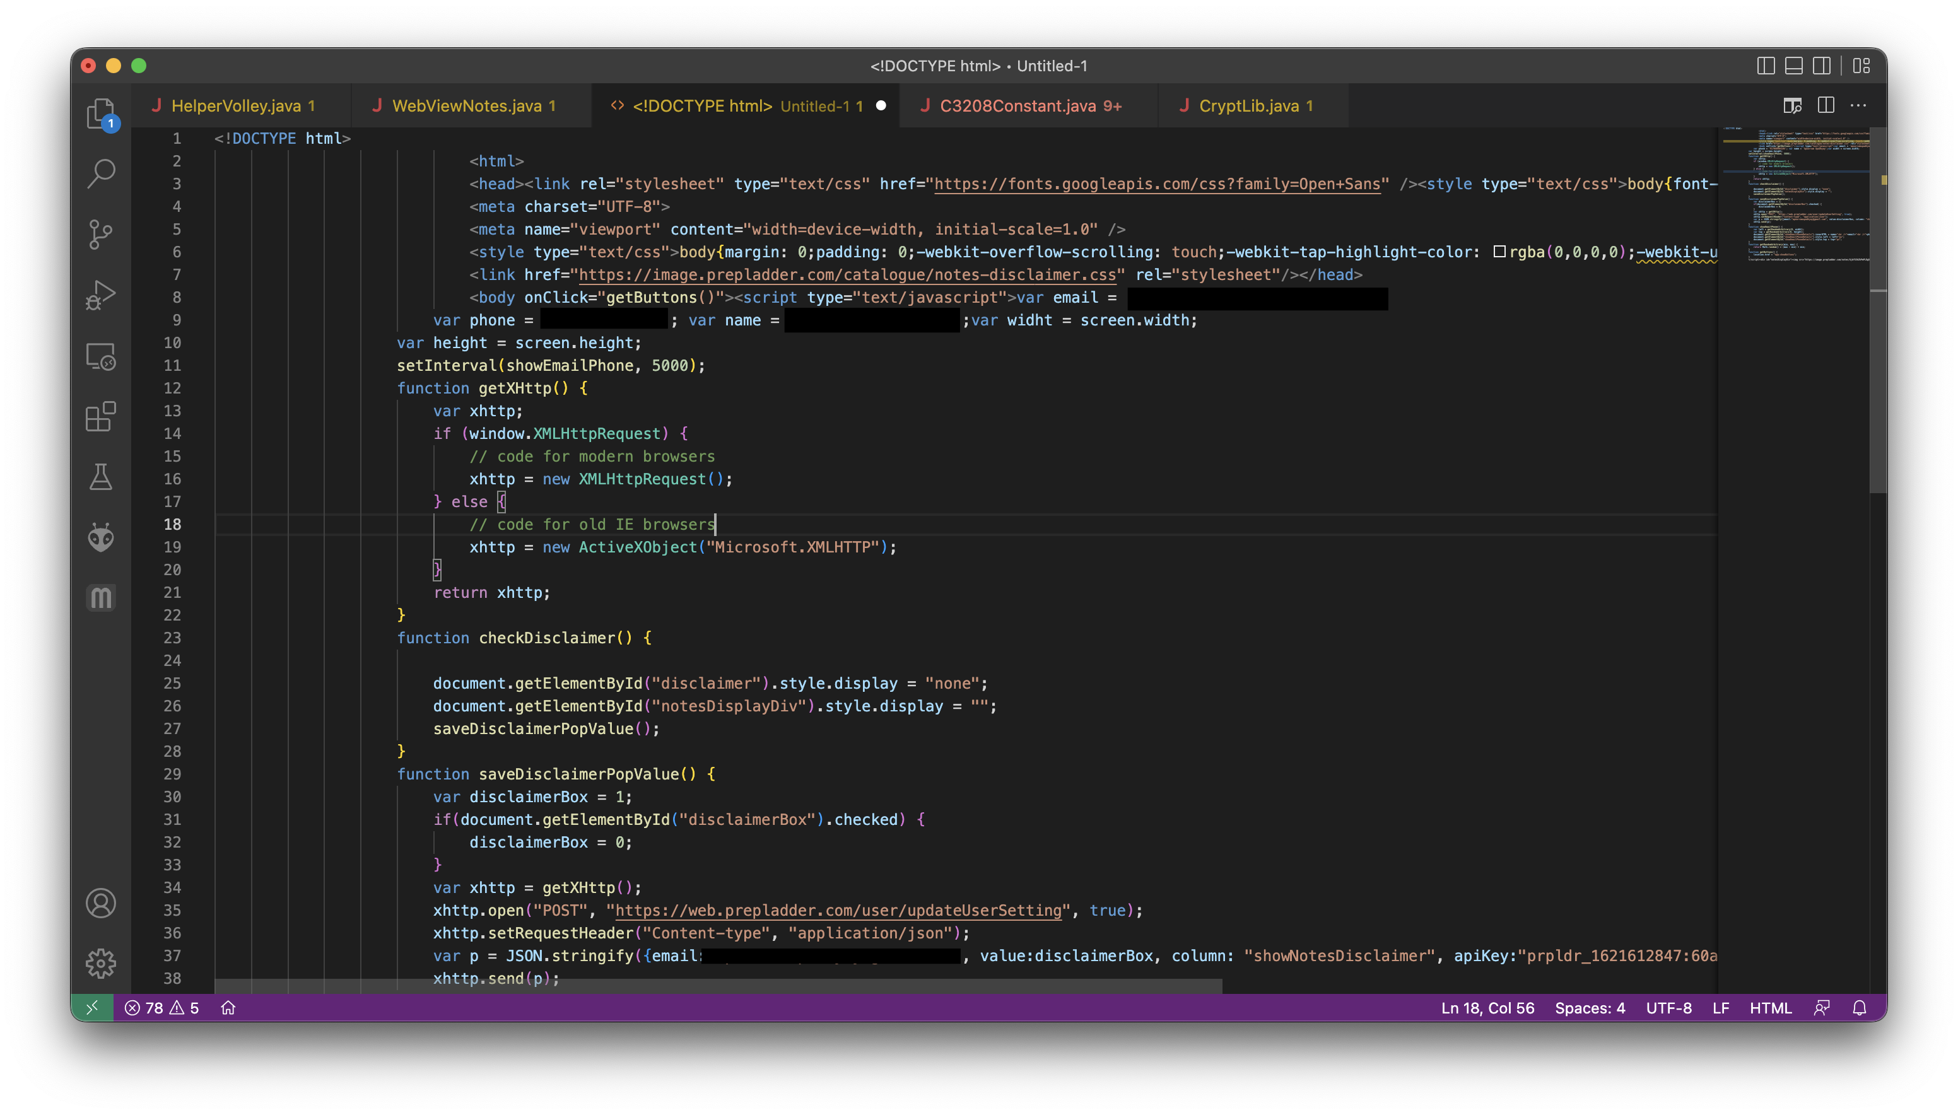Open remote window button in status bar
Image resolution: width=1958 pixels, height=1115 pixels.
pyautogui.click(x=92, y=1008)
